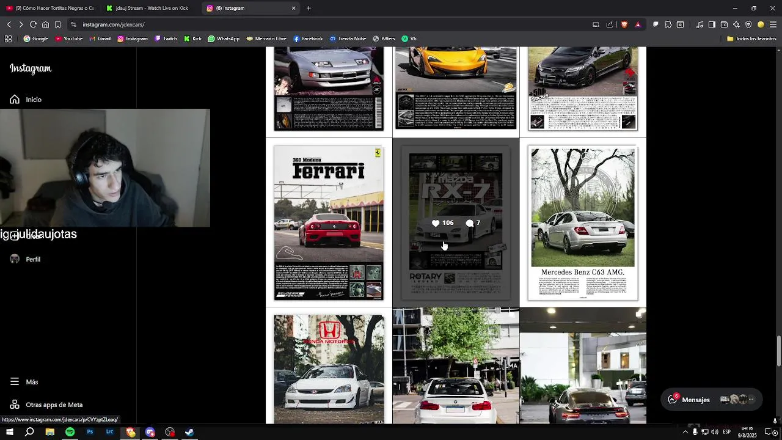The height and width of the screenshot is (440, 782).
Task: Go forward with browser forward arrow
Action: tap(21, 24)
